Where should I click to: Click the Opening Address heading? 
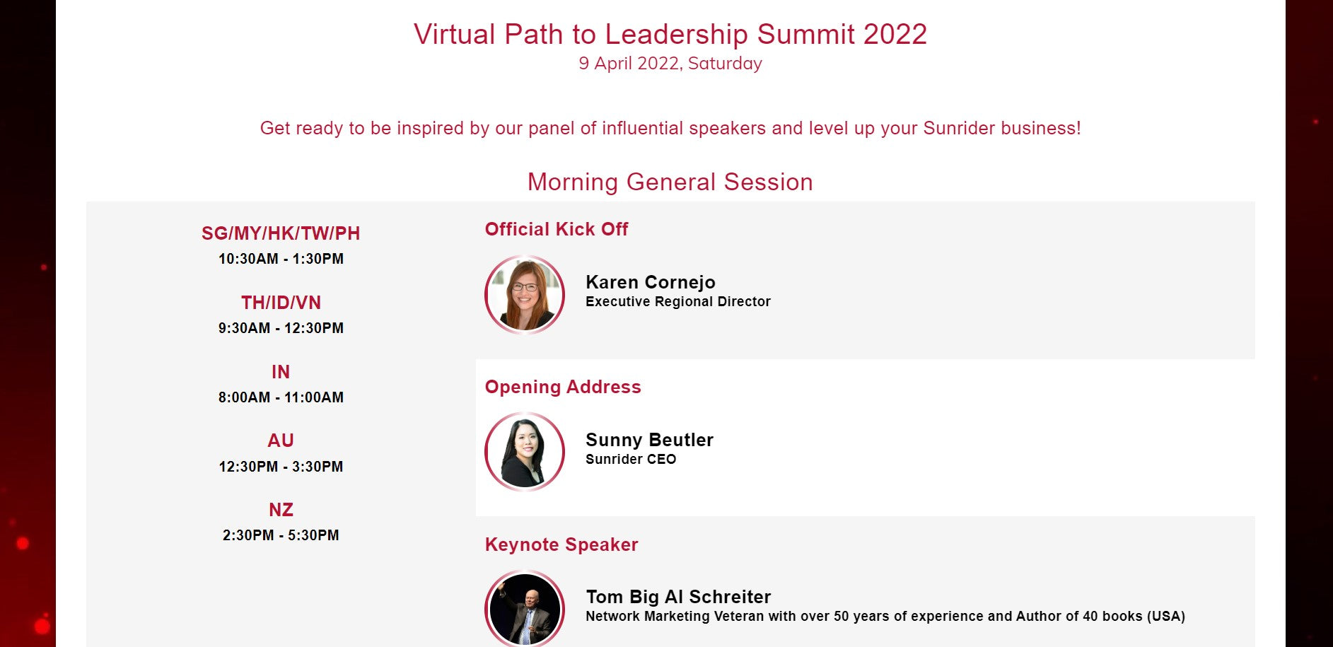(x=563, y=387)
